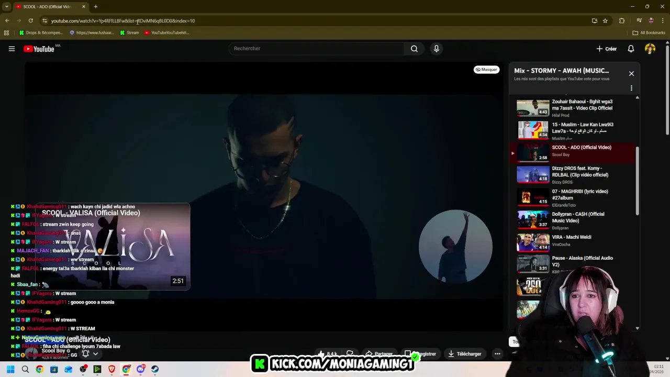The height and width of the screenshot is (377, 670).
Task: Select SCOOL - ADO (Official Video) playlist entry
Action: (x=573, y=153)
